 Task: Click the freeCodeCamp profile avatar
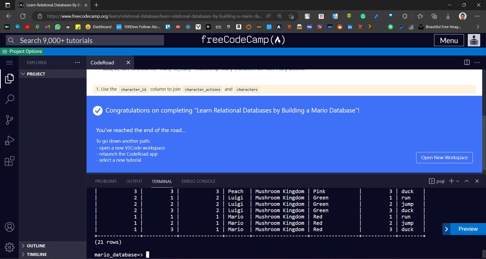(x=473, y=40)
